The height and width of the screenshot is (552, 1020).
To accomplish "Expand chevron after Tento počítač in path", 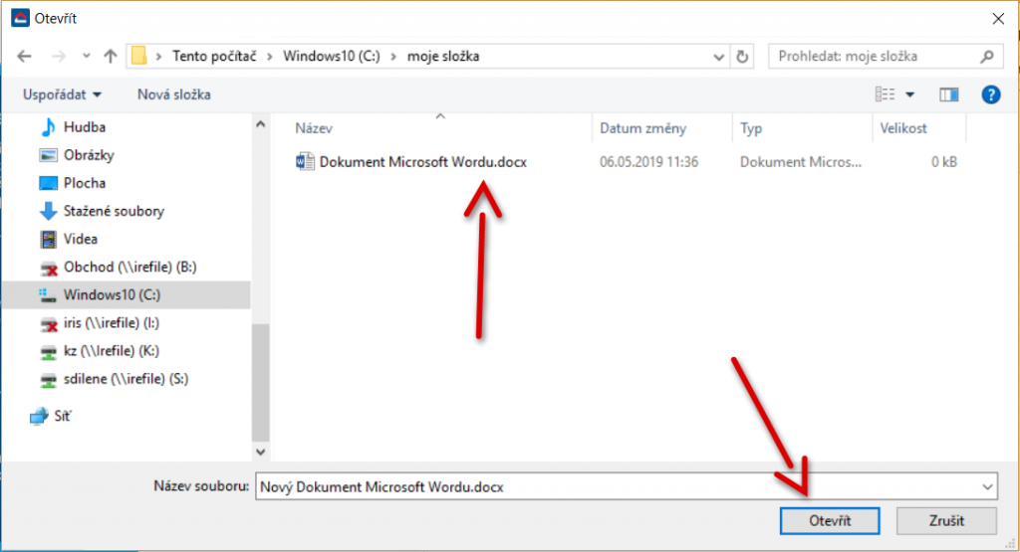I will (270, 57).
